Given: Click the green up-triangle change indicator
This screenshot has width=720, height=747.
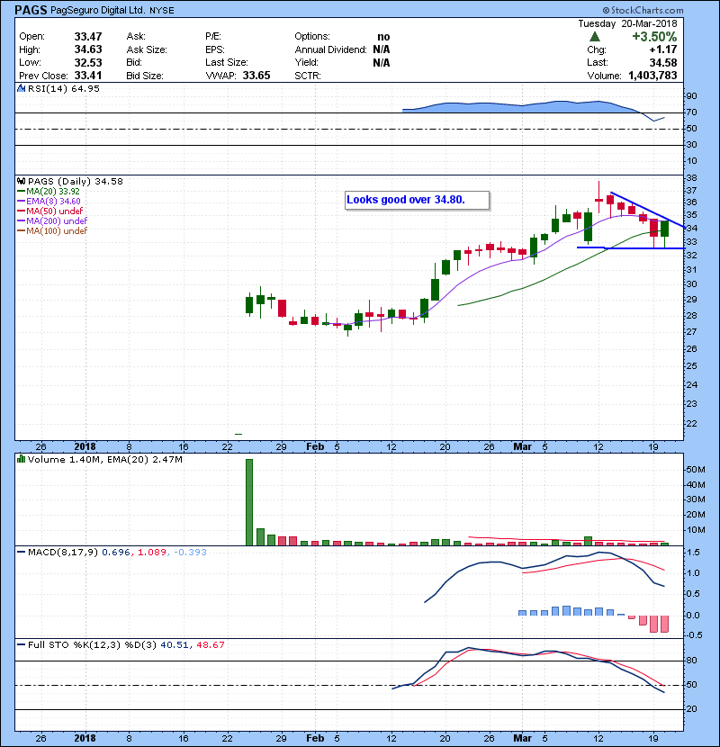Looking at the screenshot, I should coord(594,37).
